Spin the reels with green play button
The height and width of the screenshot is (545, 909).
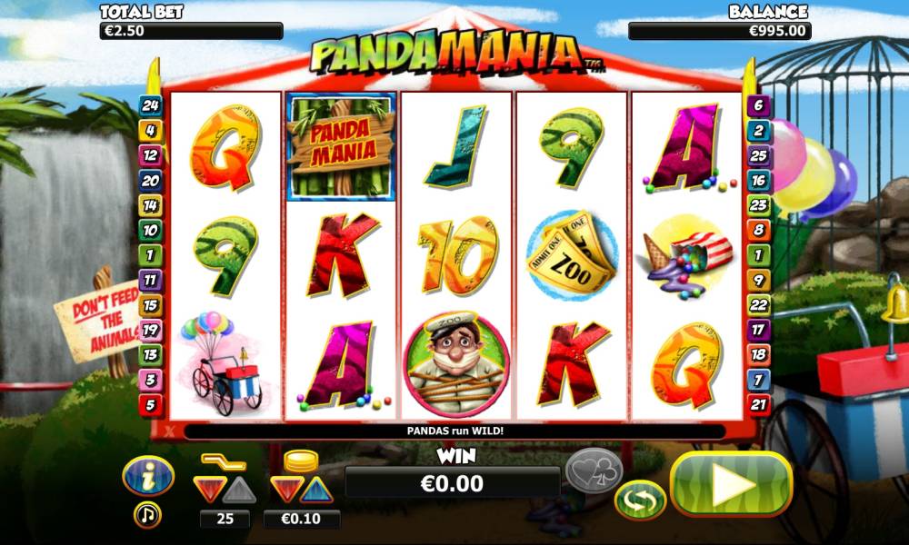pyautogui.click(x=732, y=484)
